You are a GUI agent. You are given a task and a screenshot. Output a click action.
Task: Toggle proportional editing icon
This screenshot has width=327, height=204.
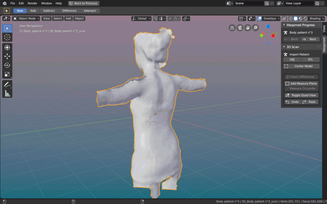[x=170, y=19]
